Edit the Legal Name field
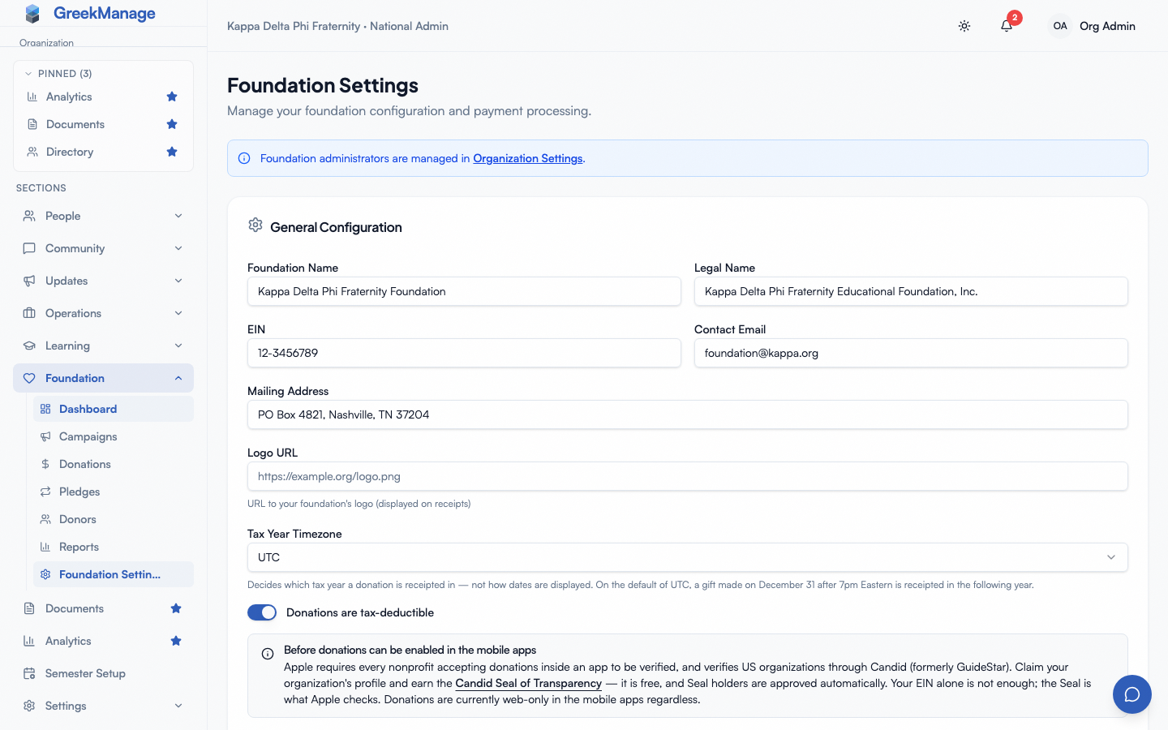The image size is (1168, 730). 911,291
